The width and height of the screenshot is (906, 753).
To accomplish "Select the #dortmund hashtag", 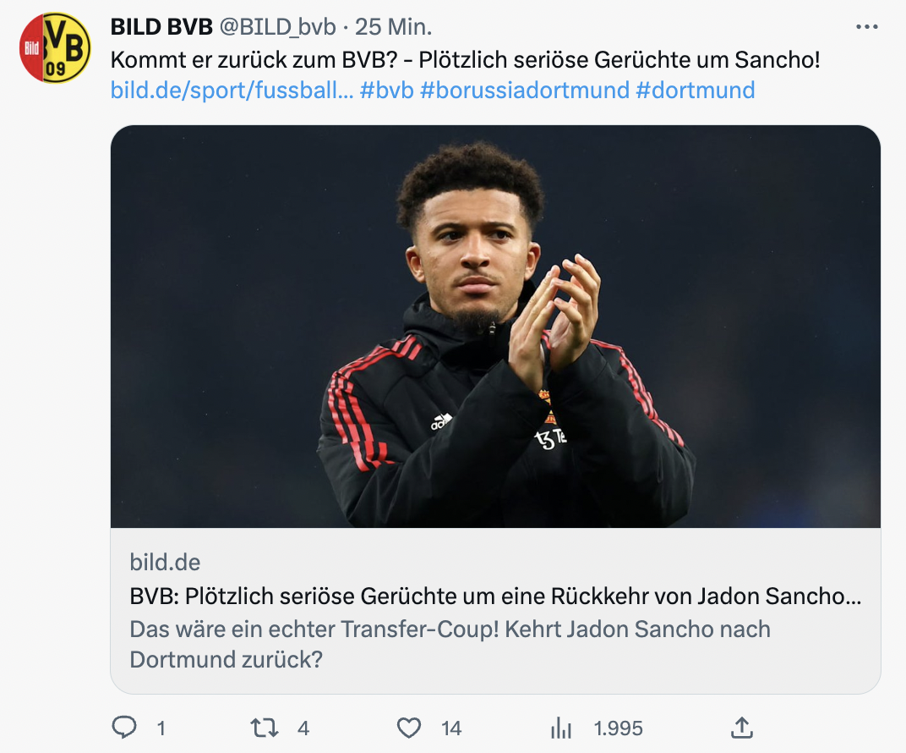I will click(695, 90).
